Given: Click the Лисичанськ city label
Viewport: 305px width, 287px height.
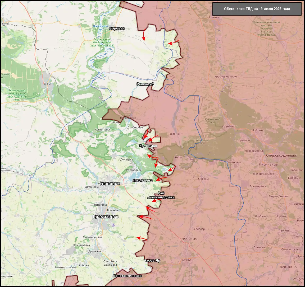Looking at the screenshot, I should pyautogui.click(x=269, y=164).
